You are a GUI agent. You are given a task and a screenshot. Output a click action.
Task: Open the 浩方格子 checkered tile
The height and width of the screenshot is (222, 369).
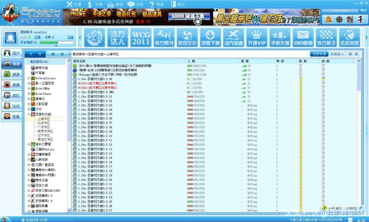point(326,38)
